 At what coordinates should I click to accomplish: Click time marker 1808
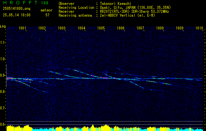tap(160, 28)
